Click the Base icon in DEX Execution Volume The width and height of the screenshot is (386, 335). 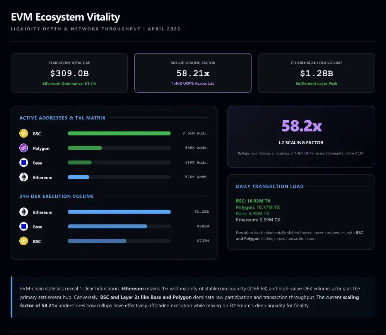pos(24,226)
